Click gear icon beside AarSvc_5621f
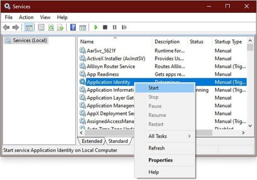Viewport: 257px width, 180px height. click(83, 50)
